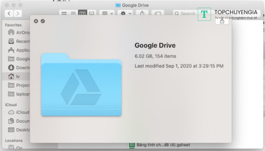Viewport: 265px width, 151px height.
Task: Click the Finder toolbar share icon
Action: 142,14
